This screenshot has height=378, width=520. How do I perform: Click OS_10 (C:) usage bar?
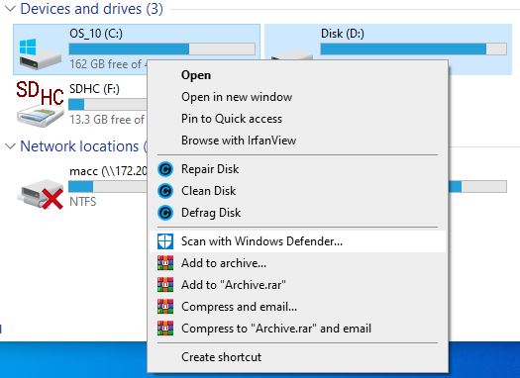(x=161, y=49)
